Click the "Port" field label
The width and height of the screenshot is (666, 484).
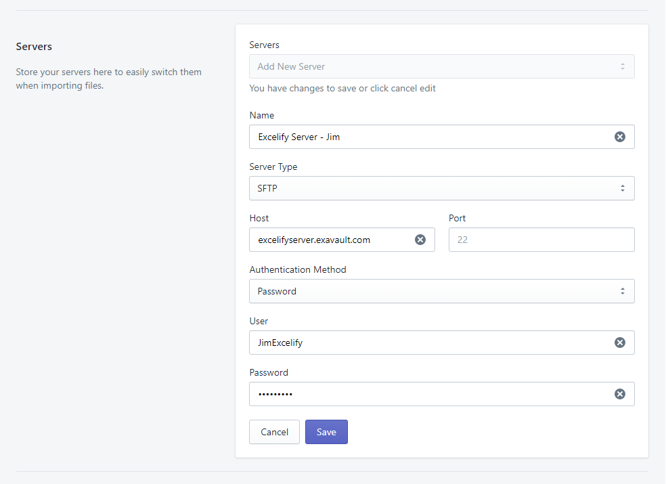pyautogui.click(x=457, y=218)
